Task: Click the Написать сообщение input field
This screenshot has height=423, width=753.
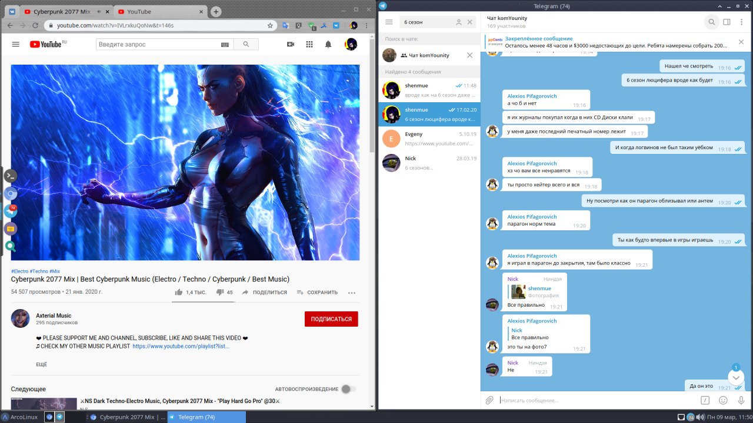Action: 597,400
